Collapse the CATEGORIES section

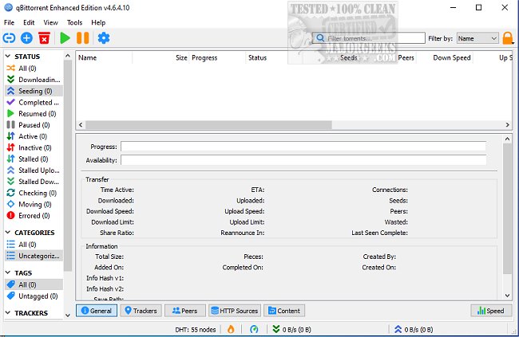pos(8,233)
